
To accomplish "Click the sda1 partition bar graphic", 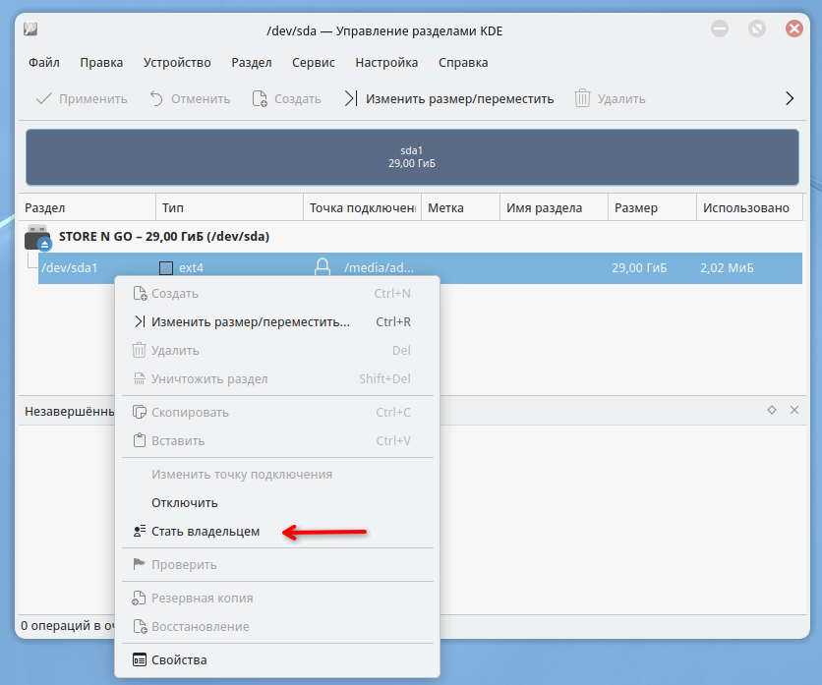I will click(x=412, y=157).
